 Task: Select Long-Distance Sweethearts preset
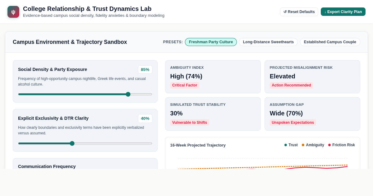pyautogui.click(x=268, y=42)
